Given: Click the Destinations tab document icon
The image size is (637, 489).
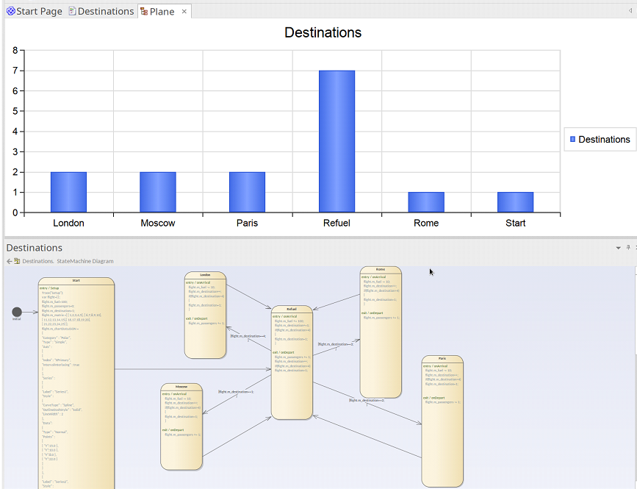Looking at the screenshot, I should [x=72, y=11].
